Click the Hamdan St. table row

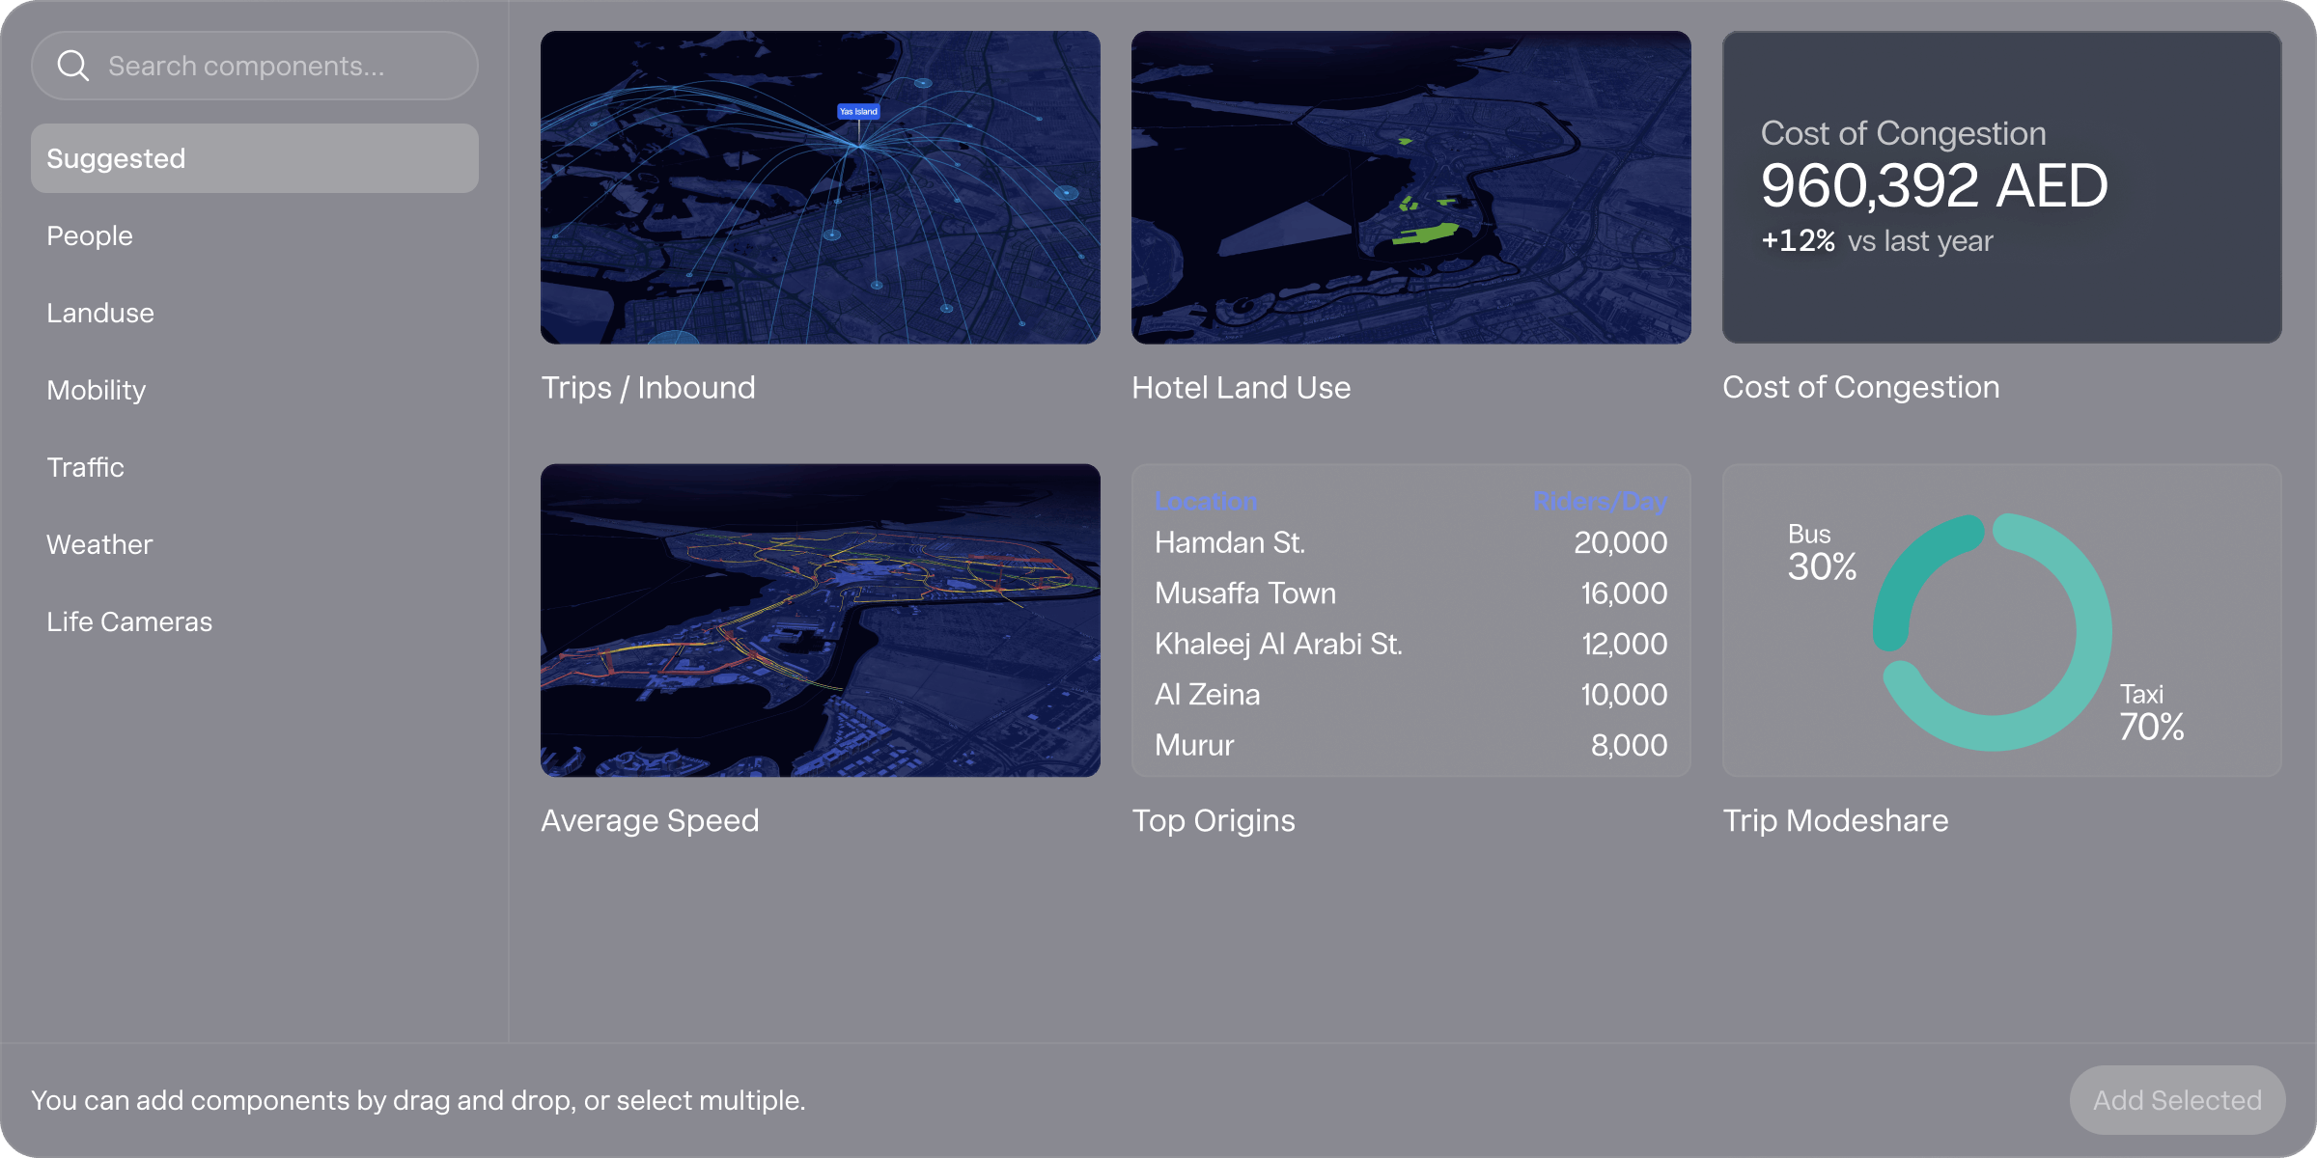pos(1411,542)
